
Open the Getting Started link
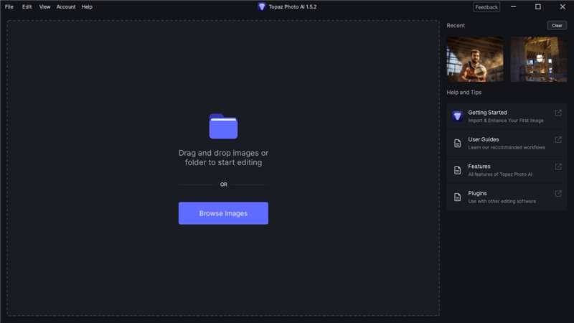coord(507,116)
